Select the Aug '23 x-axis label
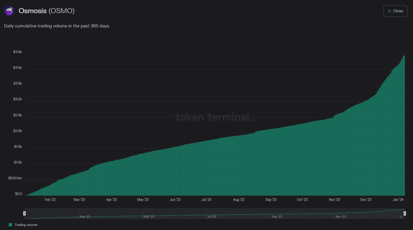 (239, 200)
